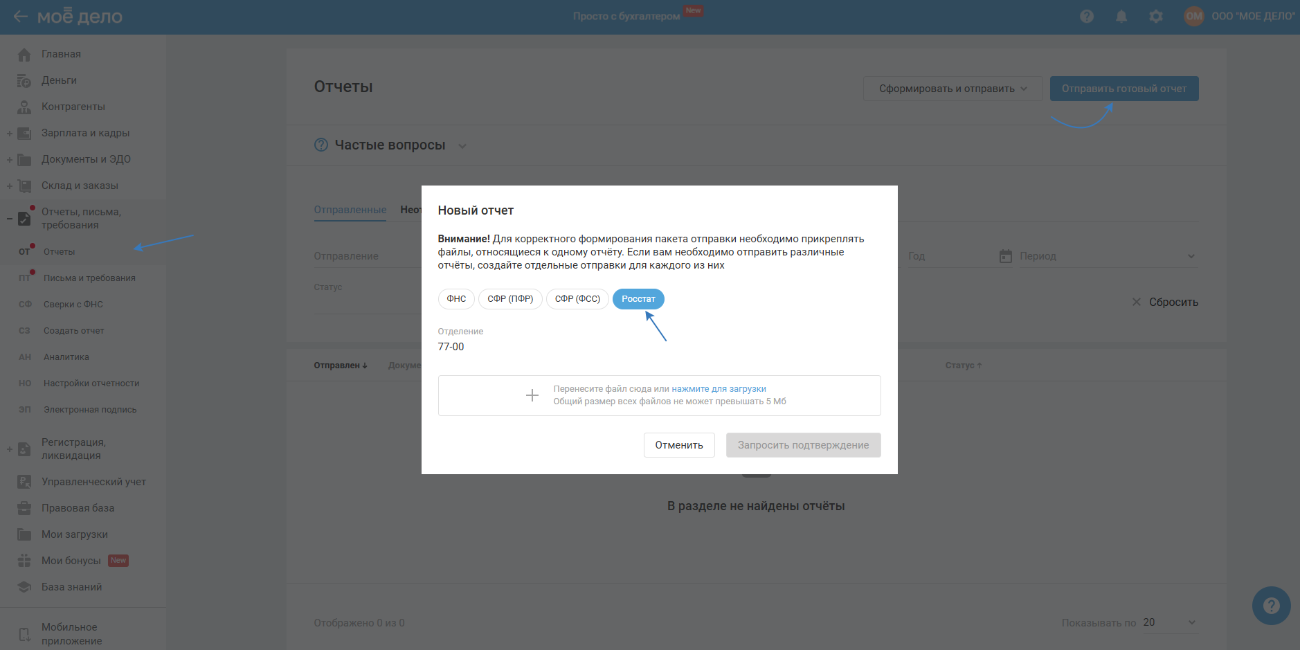Click the Отчеты, письма, требования icon
This screenshot has width=1300, height=650.
(24, 218)
